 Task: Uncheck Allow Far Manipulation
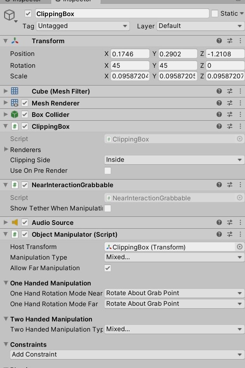107,268
